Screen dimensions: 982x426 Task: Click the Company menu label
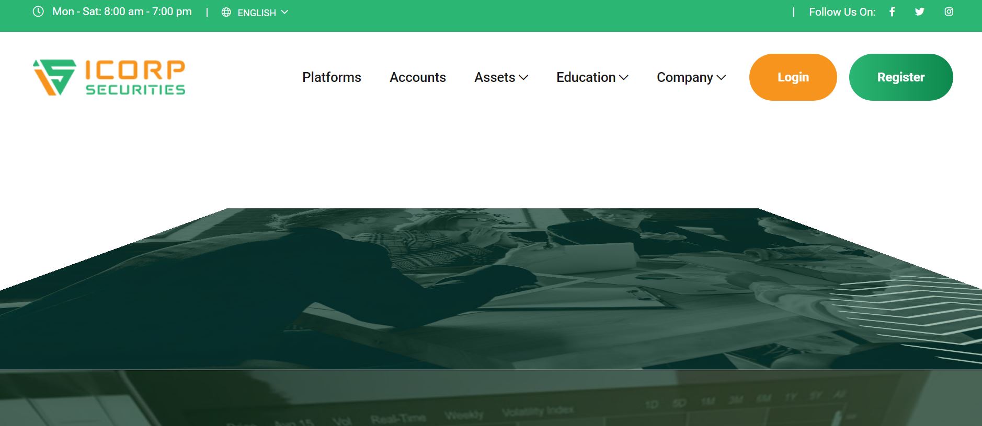tap(684, 77)
